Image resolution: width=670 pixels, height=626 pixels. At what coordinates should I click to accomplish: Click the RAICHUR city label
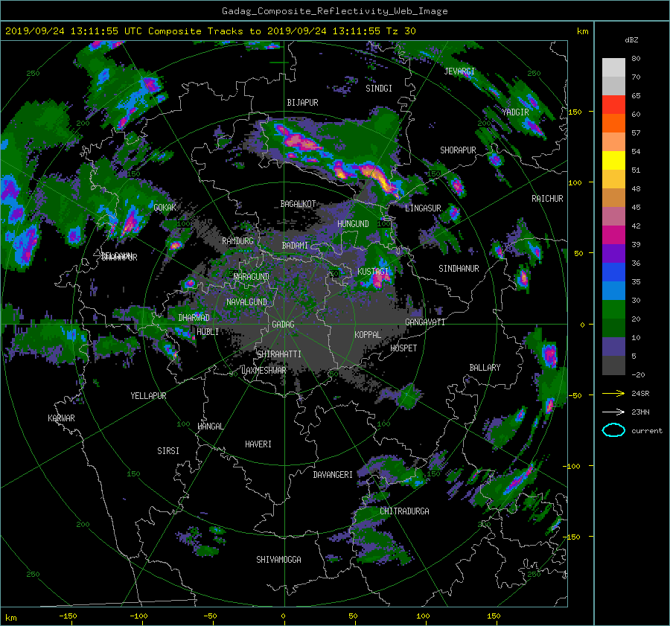click(547, 199)
